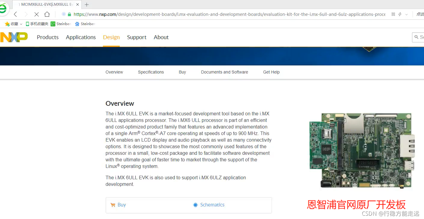
Task: Click the orange shopping cart icon
Action: pyautogui.click(x=113, y=205)
